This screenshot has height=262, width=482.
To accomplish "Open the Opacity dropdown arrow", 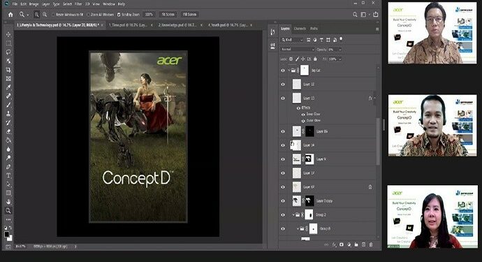I will (x=340, y=50).
